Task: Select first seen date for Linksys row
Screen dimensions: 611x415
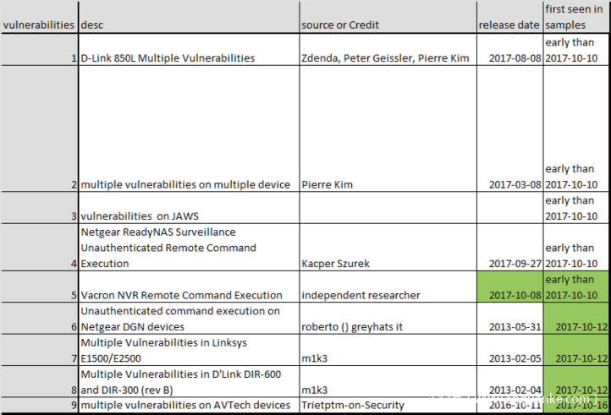Action: point(576,350)
